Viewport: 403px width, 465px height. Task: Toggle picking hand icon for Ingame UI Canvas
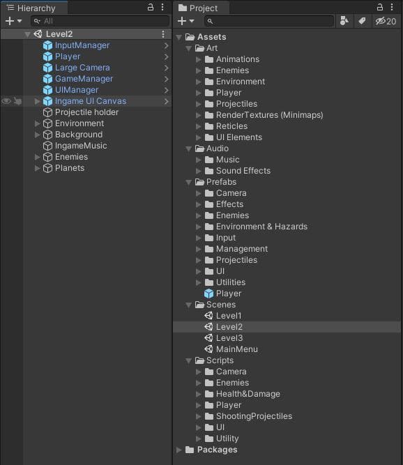pos(17,101)
